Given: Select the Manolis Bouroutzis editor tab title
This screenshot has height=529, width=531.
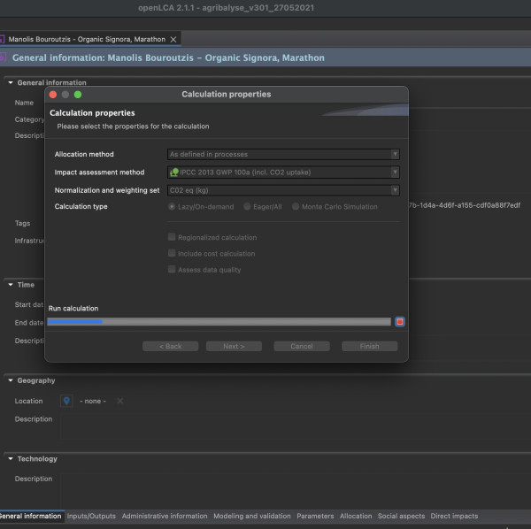Looking at the screenshot, I should 87,39.
